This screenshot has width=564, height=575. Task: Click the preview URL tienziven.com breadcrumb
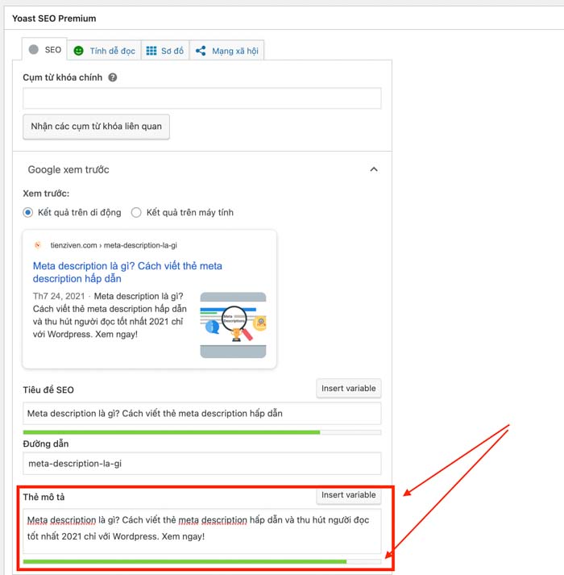point(114,245)
